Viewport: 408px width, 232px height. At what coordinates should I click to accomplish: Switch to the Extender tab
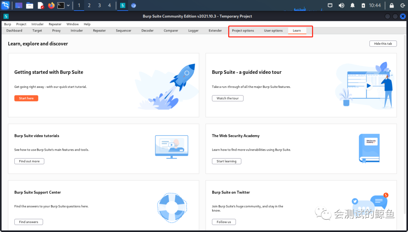pyautogui.click(x=215, y=31)
